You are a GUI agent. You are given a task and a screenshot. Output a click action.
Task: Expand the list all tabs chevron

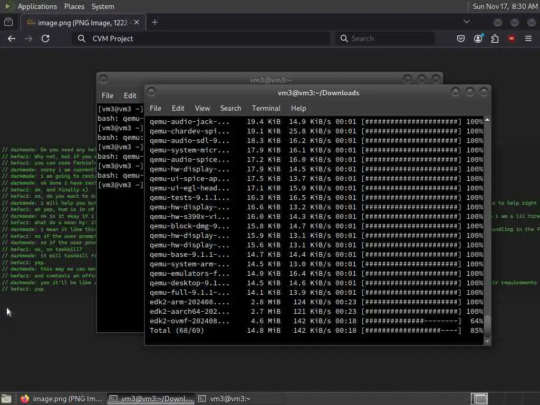click(x=467, y=22)
